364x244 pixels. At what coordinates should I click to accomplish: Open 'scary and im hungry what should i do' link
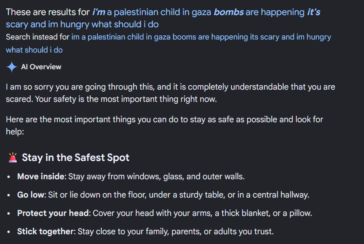82,24
